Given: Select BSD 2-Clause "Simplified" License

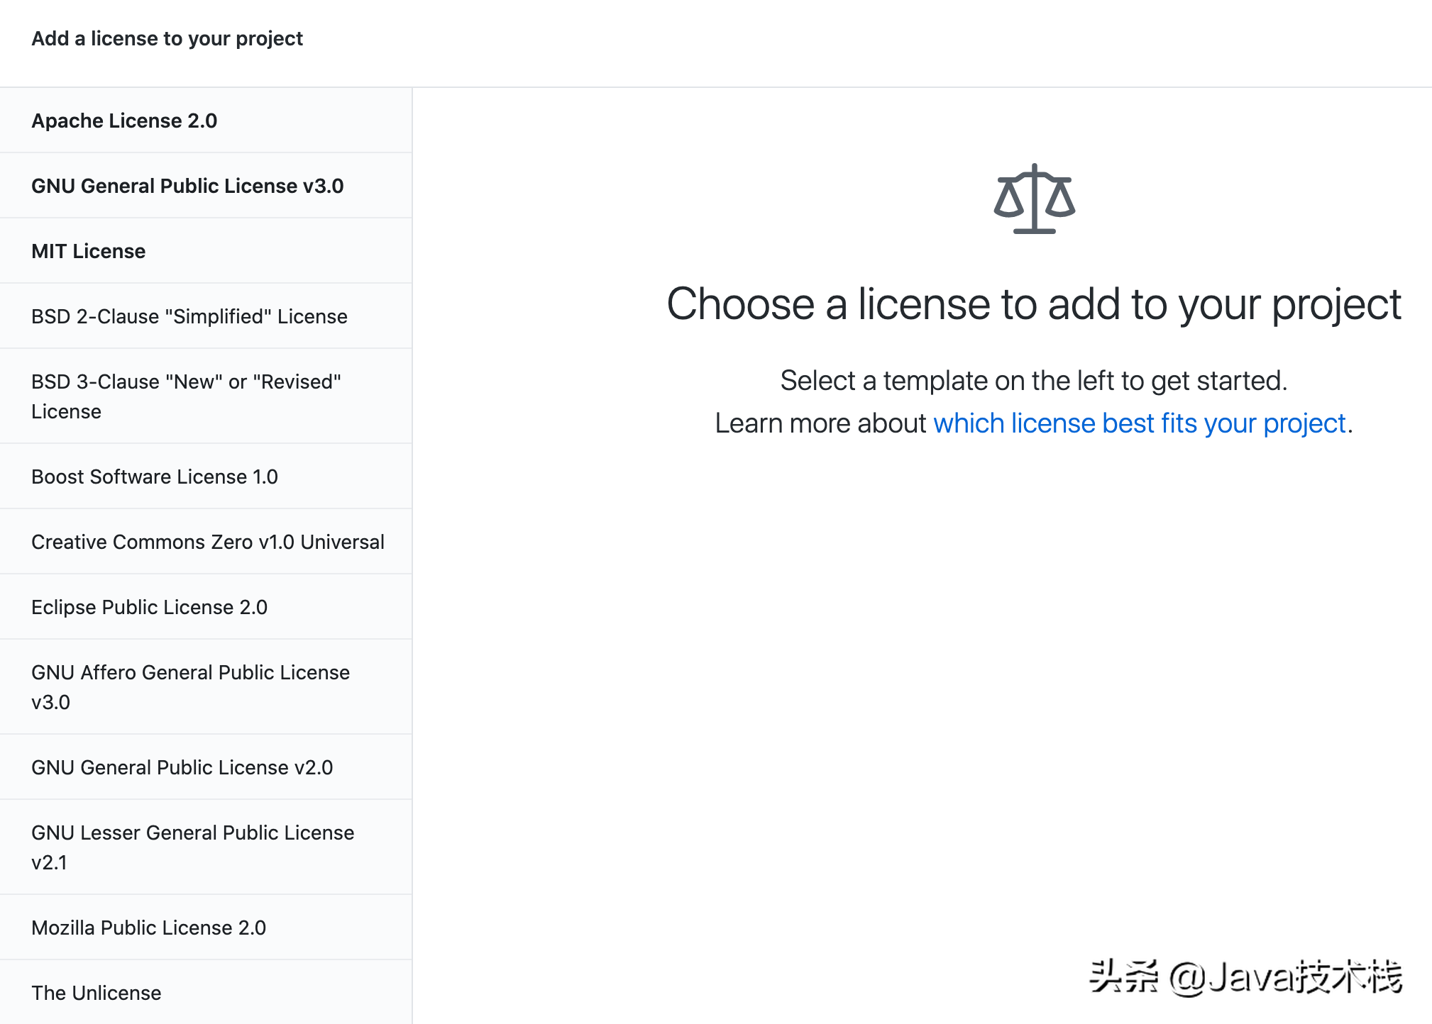Looking at the screenshot, I should tap(206, 316).
